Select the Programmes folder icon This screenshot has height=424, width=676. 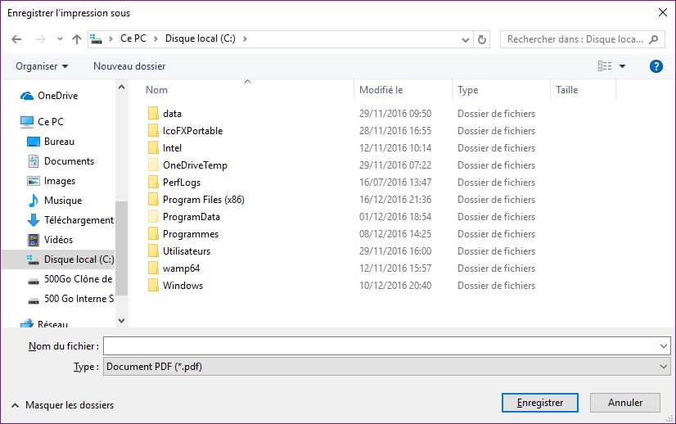[153, 234]
